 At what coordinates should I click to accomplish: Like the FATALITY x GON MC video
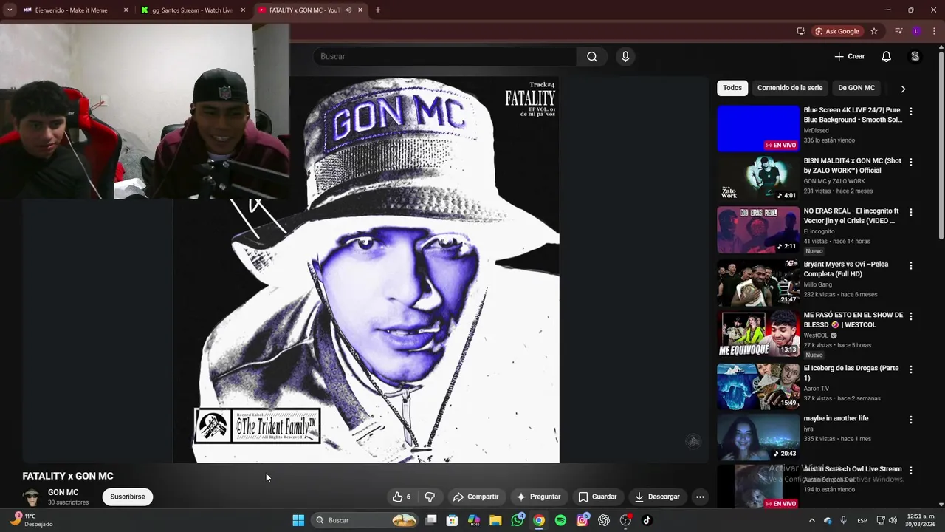coord(402,497)
